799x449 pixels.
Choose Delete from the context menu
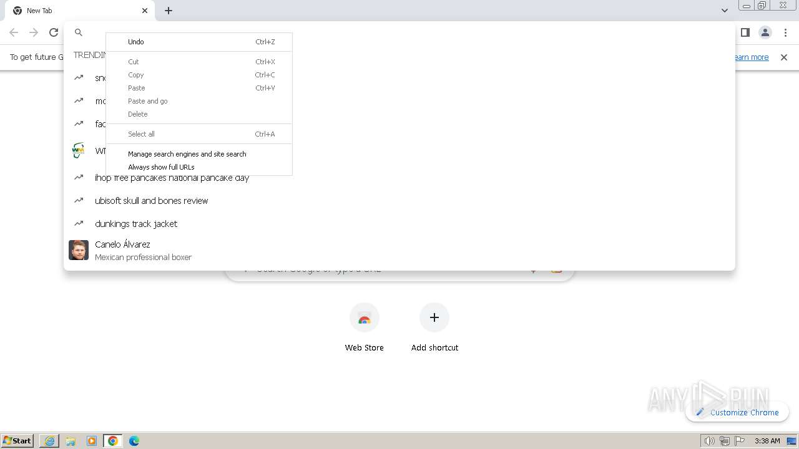click(x=199, y=114)
